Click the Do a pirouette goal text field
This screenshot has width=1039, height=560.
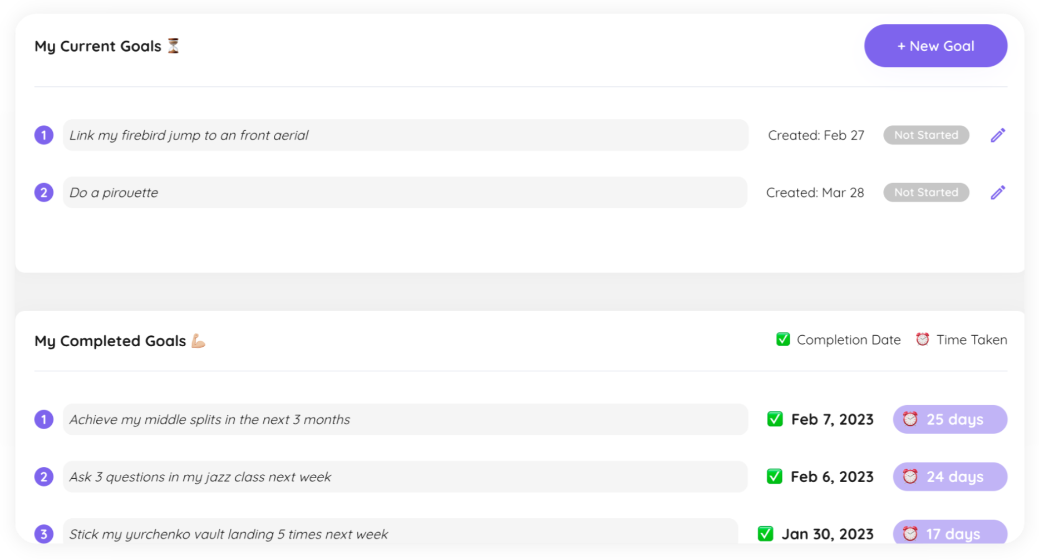(x=405, y=193)
